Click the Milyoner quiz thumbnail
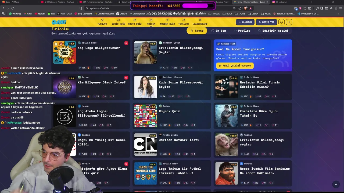This screenshot has width=344, height=193. (64, 87)
